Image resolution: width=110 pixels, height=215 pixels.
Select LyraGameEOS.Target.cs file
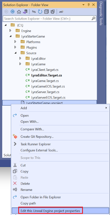(x=48, y=86)
